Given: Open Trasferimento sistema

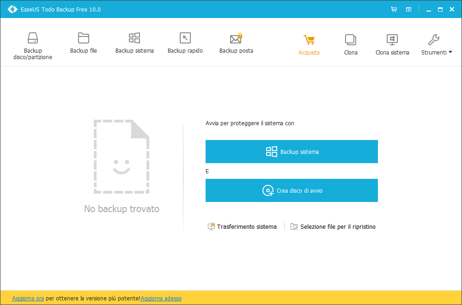Looking at the screenshot, I should pyautogui.click(x=242, y=227).
